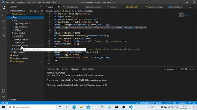Refresh the Explorer tree
Image resolution: width=197 pixels, height=110 pixels.
pos(38,11)
